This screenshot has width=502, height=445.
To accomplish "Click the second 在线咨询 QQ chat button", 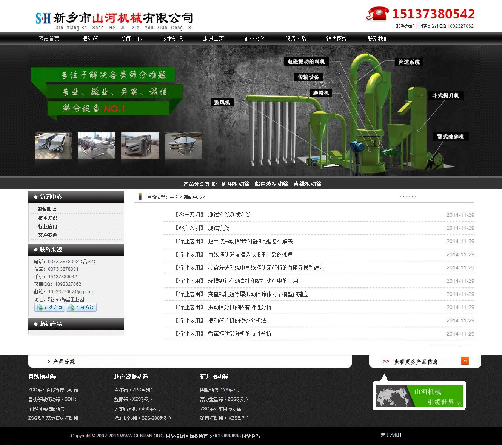I will pos(81,308).
